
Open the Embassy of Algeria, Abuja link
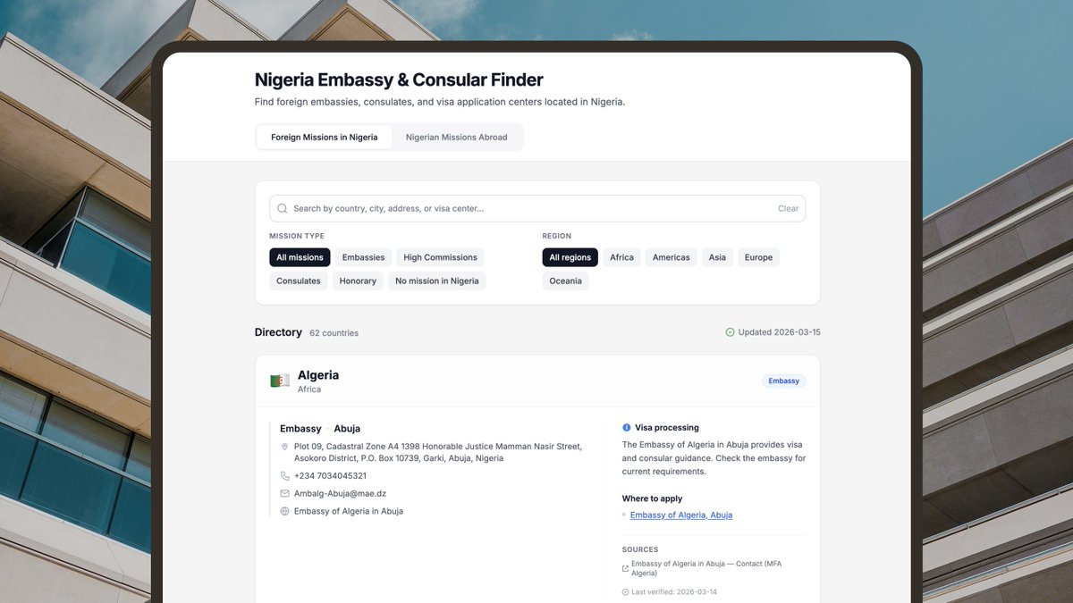(681, 515)
